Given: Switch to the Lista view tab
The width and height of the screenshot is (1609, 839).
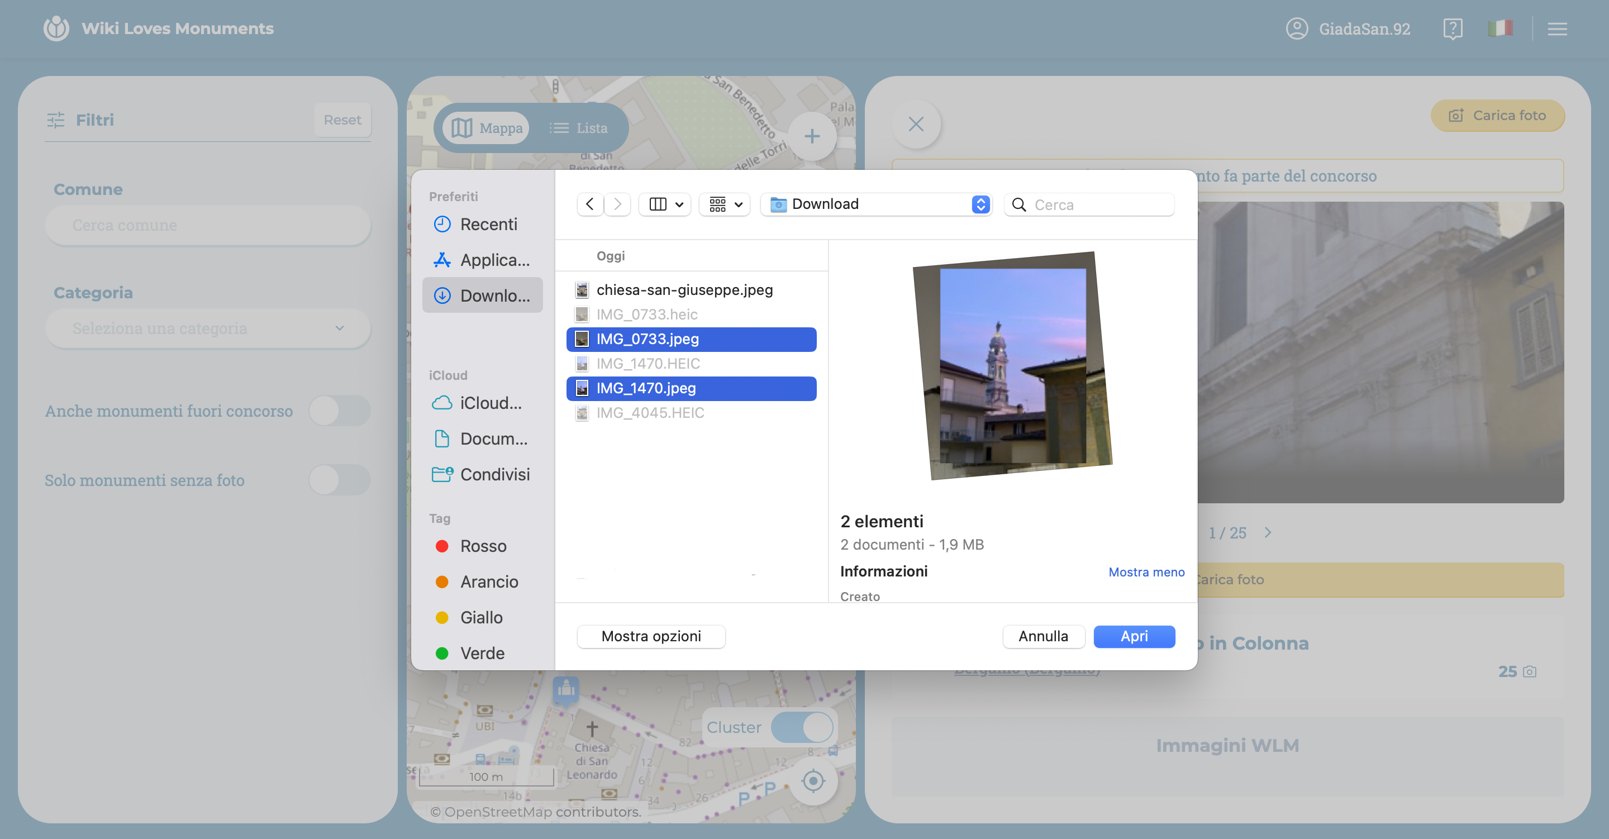Looking at the screenshot, I should point(578,128).
